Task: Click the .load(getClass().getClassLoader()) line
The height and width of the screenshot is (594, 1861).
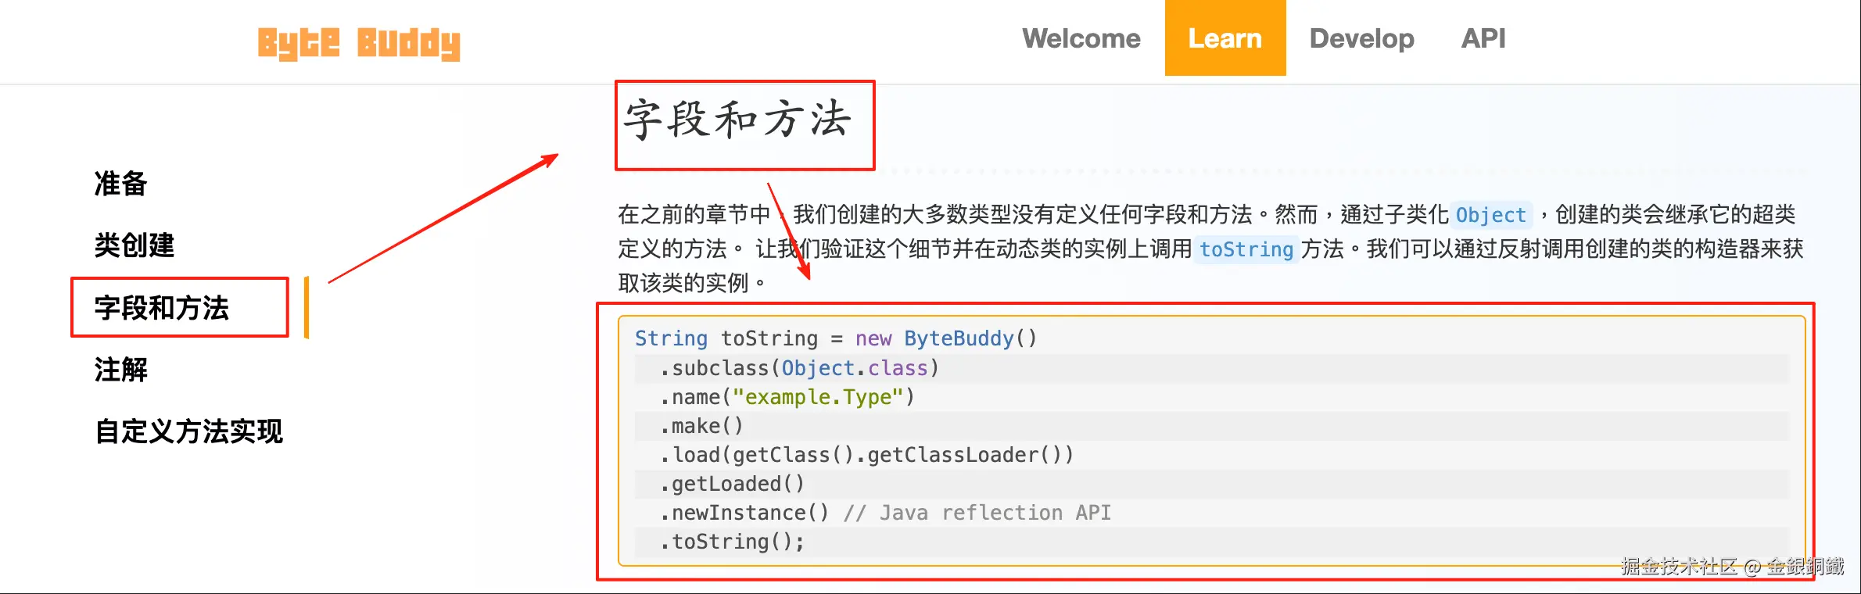Action: pyautogui.click(x=866, y=455)
